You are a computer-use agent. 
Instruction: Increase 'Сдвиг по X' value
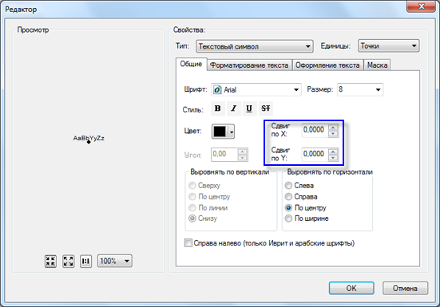tap(333, 127)
